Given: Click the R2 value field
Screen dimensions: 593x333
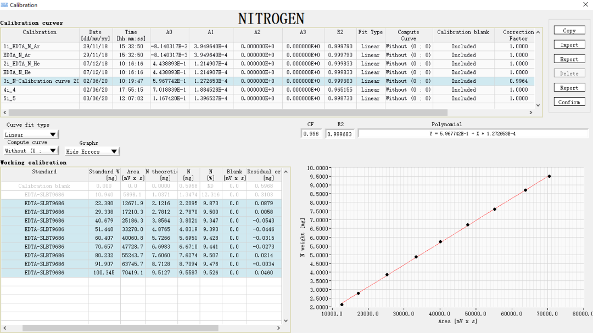Looking at the screenshot, I should pos(340,134).
